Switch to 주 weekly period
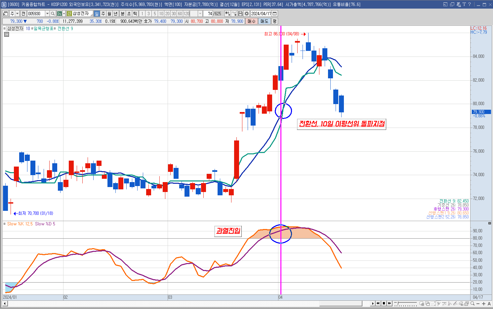 coord(103,14)
